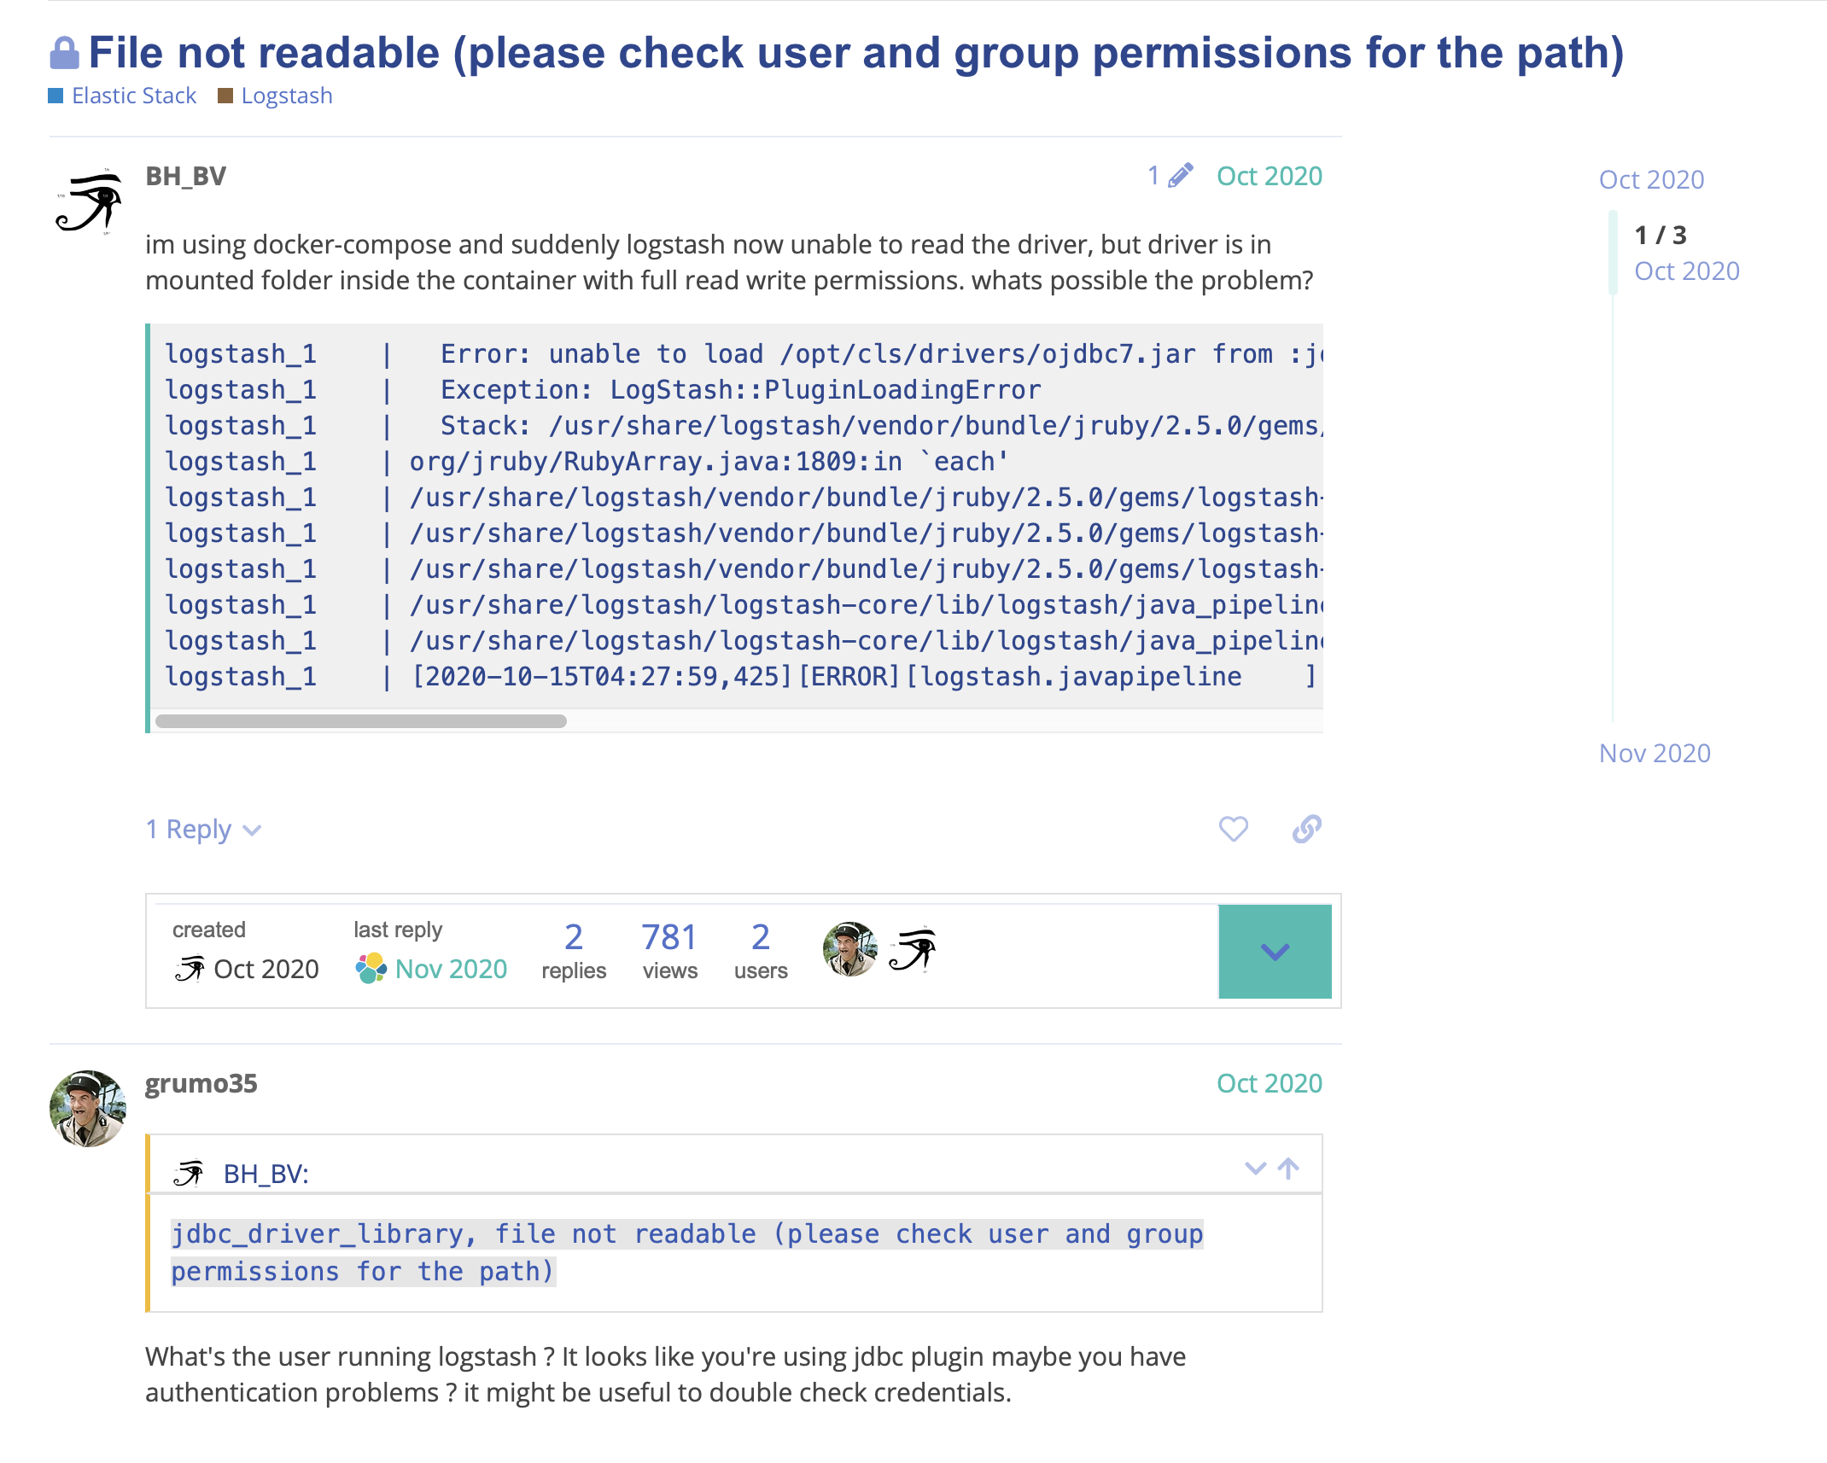Like BH_BV's first post with the heart
Screen dimensions: 1827x1463
tap(1234, 829)
